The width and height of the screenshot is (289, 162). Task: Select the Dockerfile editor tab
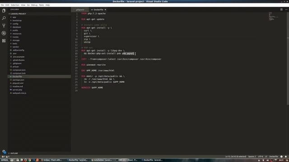(98, 9)
